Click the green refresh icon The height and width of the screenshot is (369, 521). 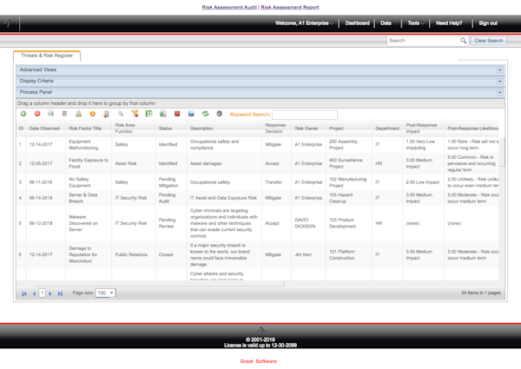click(x=206, y=114)
